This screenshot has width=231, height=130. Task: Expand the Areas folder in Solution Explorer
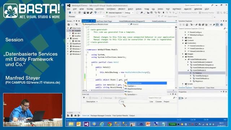pos(183,38)
